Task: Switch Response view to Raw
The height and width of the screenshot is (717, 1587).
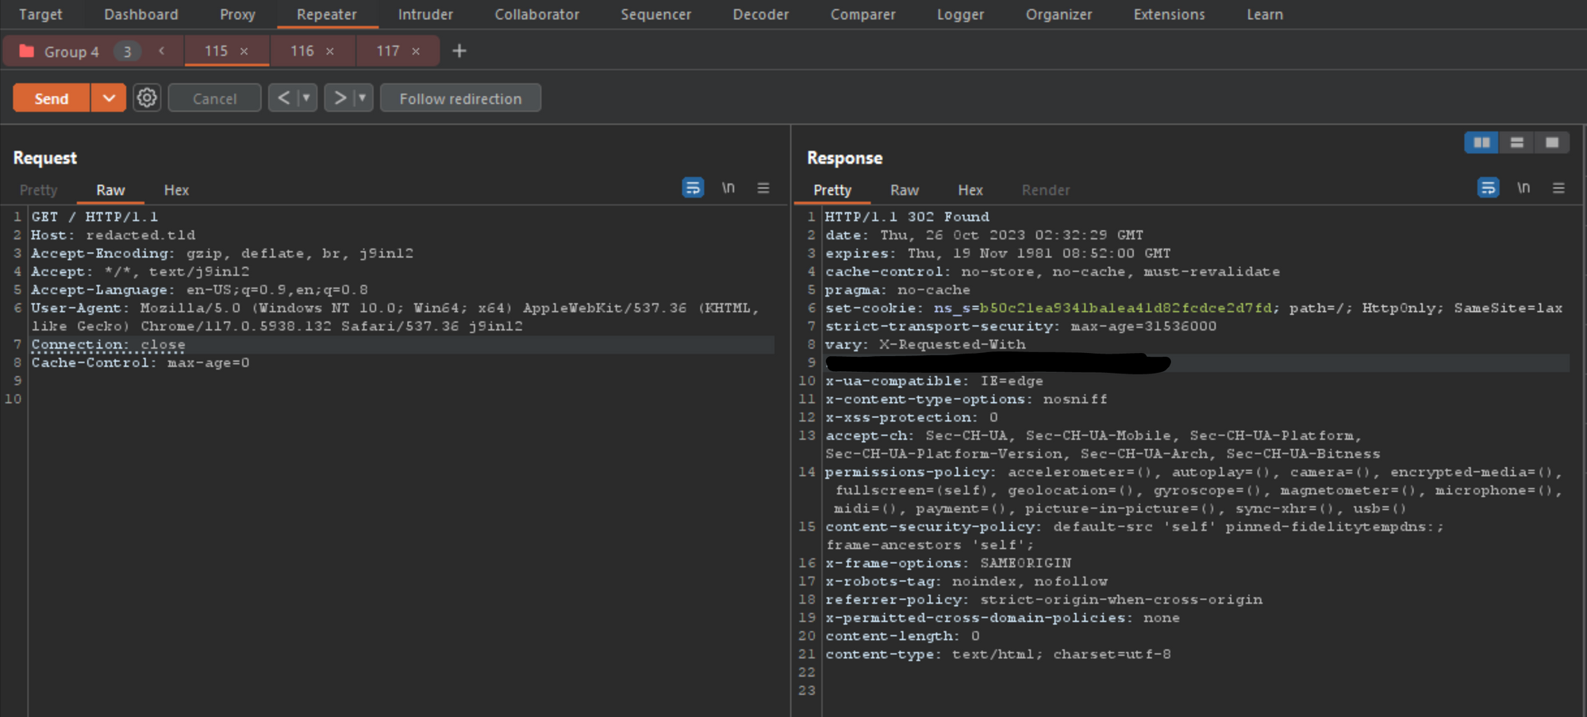Action: coord(905,190)
